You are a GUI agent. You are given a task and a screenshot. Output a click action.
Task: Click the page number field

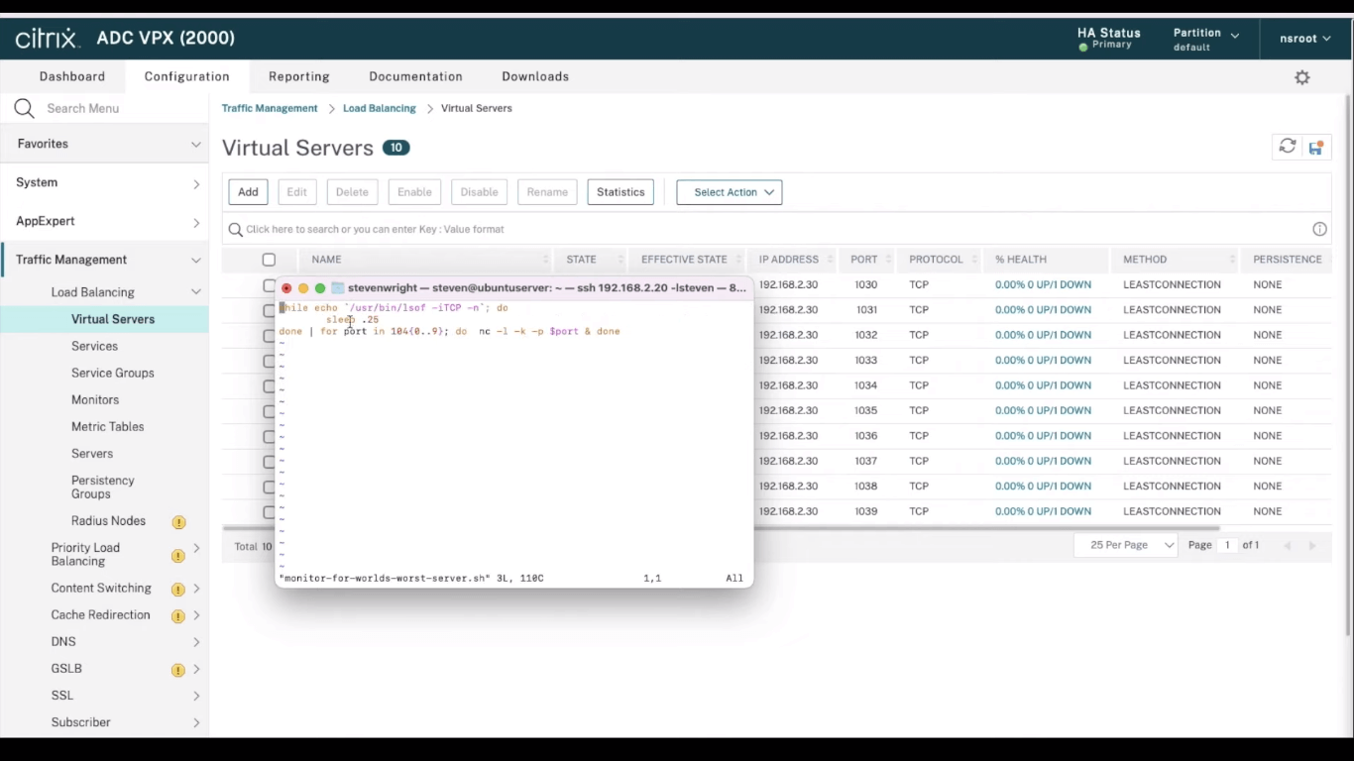coord(1227,545)
